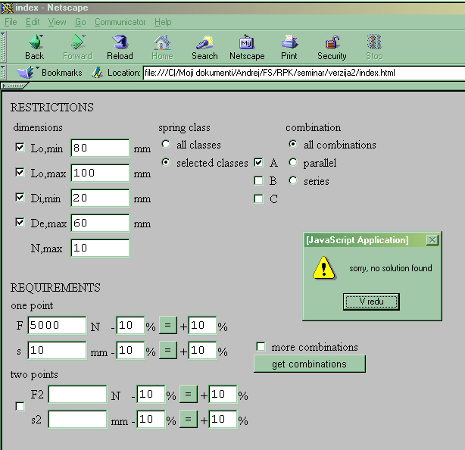
Task: Select series combination option
Action: pyautogui.click(x=293, y=180)
